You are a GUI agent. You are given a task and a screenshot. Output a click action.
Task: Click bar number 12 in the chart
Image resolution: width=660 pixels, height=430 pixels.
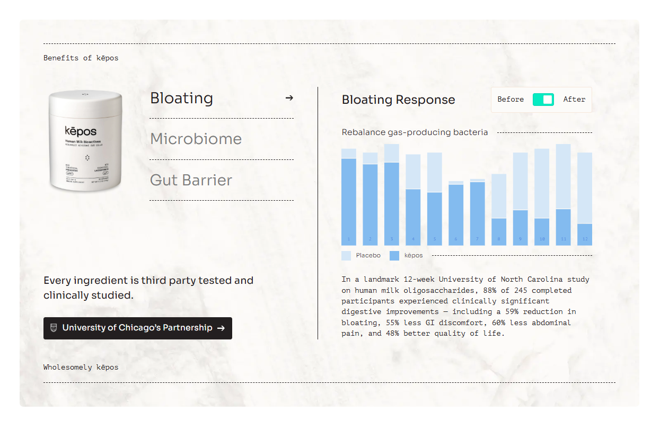coord(585,234)
